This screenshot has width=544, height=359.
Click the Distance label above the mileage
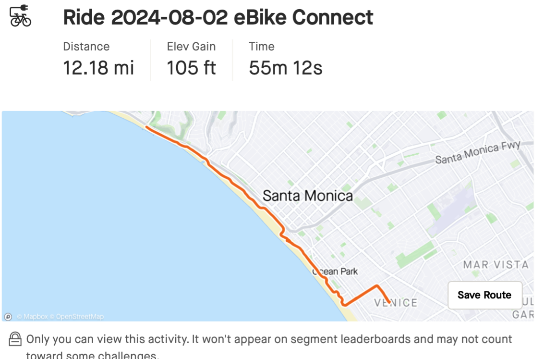(x=86, y=47)
